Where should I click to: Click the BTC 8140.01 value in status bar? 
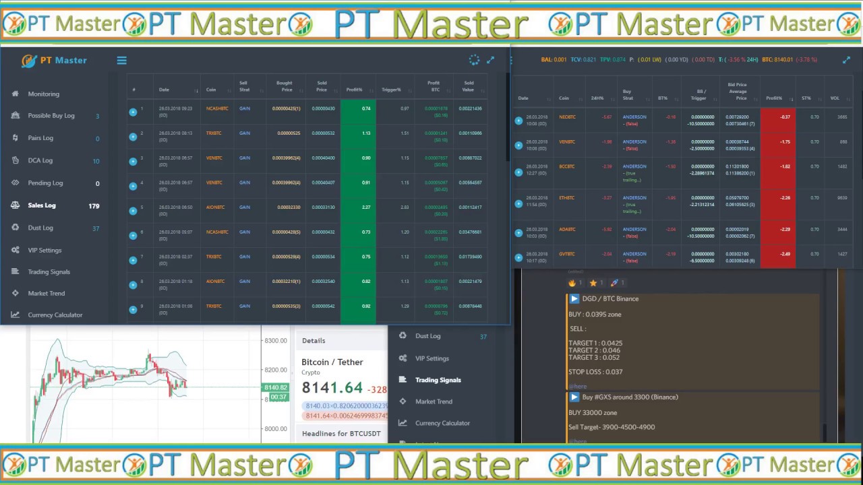pos(777,60)
